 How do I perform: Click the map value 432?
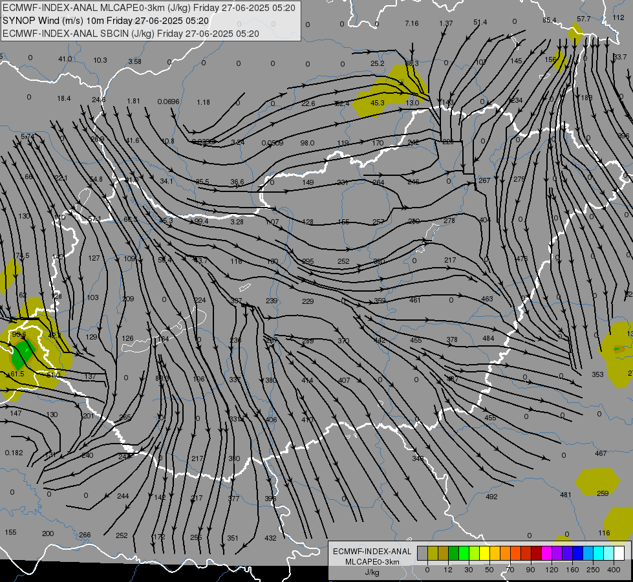(270, 538)
